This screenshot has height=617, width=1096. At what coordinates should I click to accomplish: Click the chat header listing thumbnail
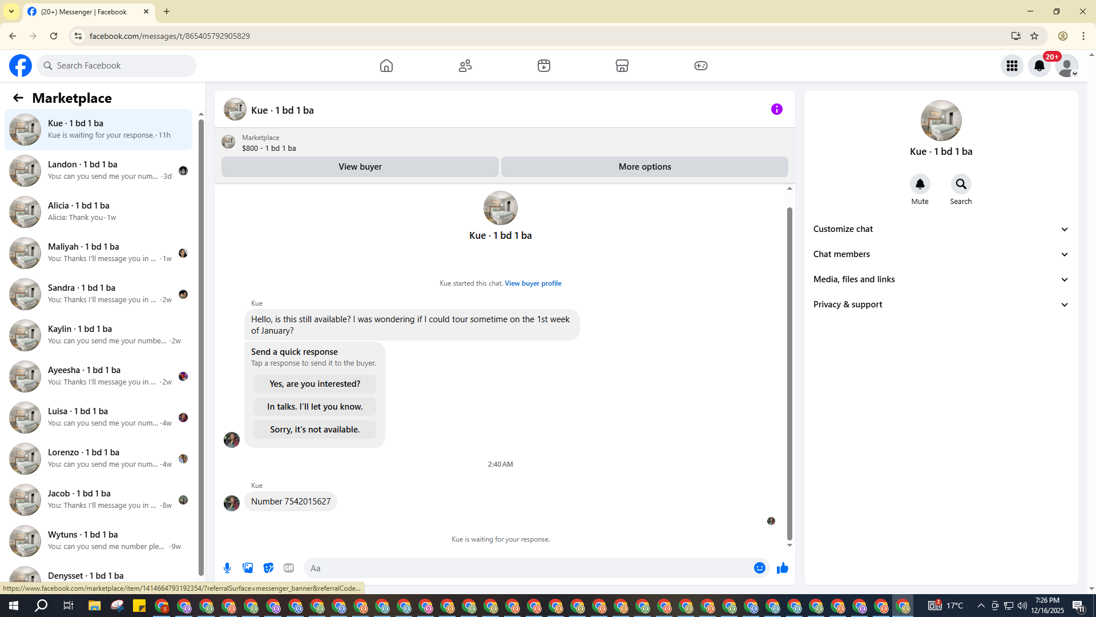[x=235, y=109]
